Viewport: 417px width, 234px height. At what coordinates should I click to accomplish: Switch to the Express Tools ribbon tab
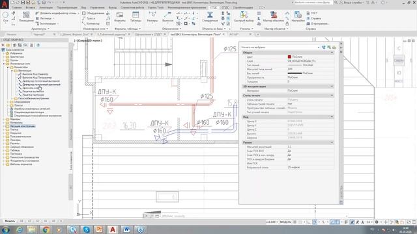[156, 8]
